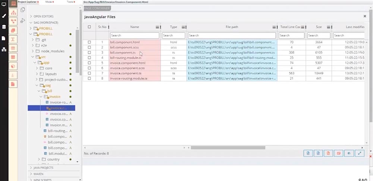Tick the checkbox for invoice.component.ts row

click(89, 73)
